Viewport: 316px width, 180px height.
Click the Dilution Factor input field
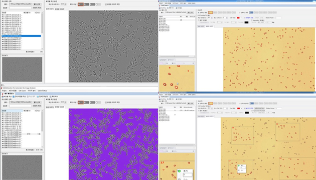point(278,18)
